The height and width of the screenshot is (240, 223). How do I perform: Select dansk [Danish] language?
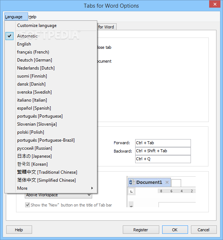(51, 84)
